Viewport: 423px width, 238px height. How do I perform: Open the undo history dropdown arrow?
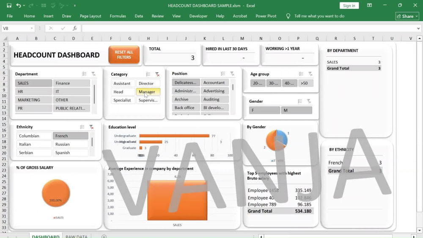pyautogui.click(x=24, y=5)
